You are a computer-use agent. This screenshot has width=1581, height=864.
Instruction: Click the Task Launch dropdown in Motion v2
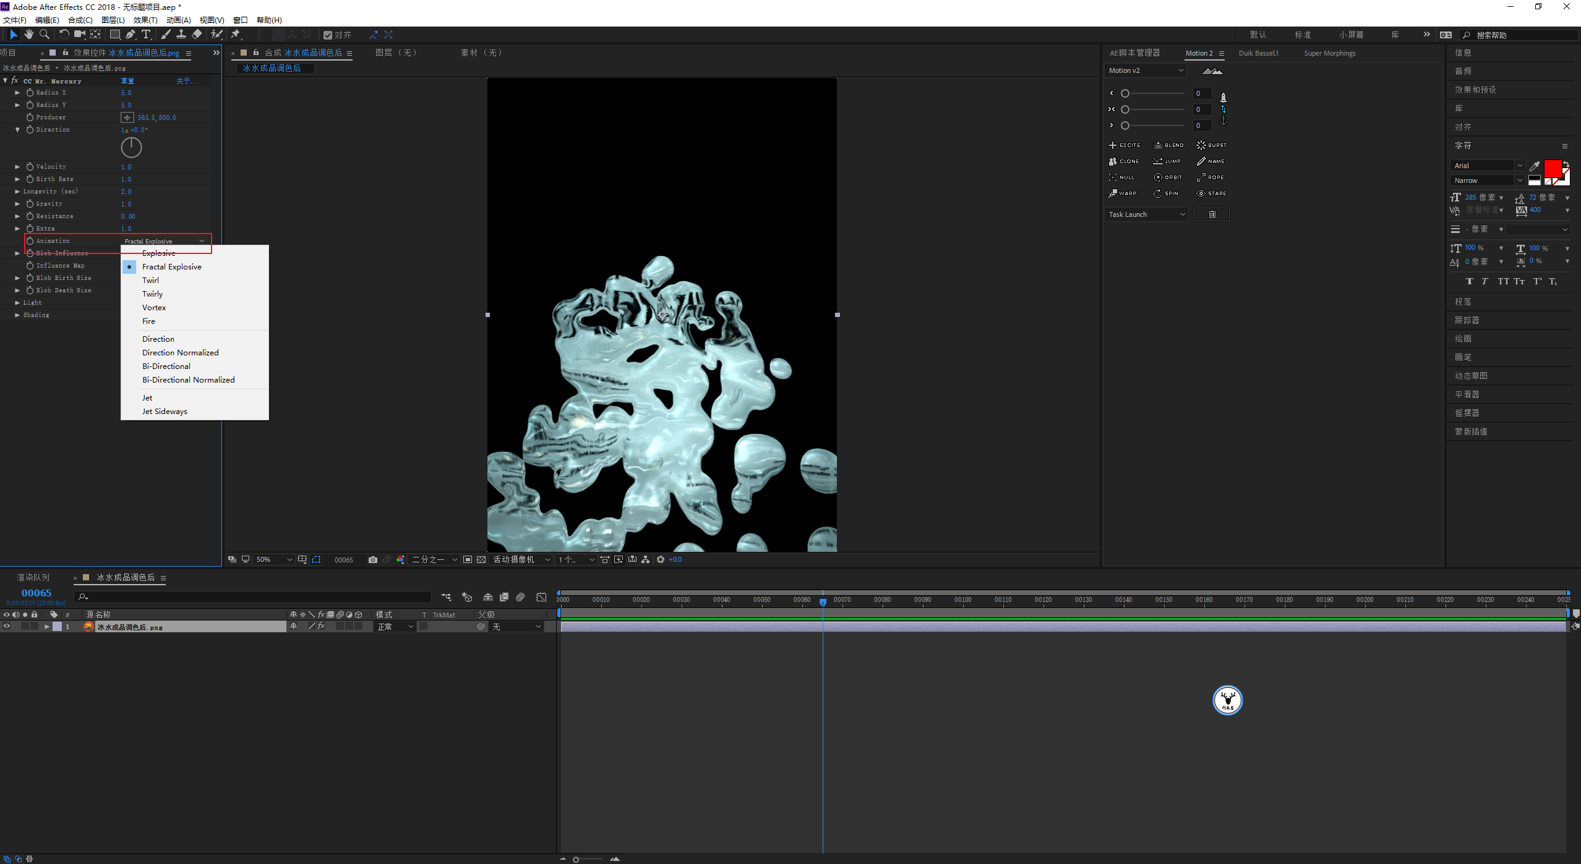(x=1144, y=214)
